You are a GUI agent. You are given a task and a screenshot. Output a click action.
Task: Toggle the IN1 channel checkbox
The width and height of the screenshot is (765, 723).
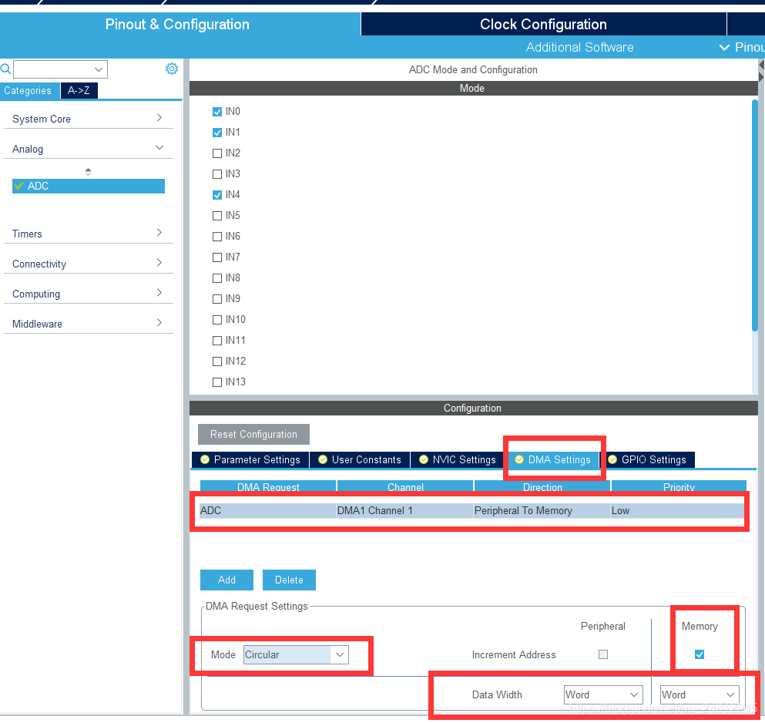pyautogui.click(x=217, y=133)
